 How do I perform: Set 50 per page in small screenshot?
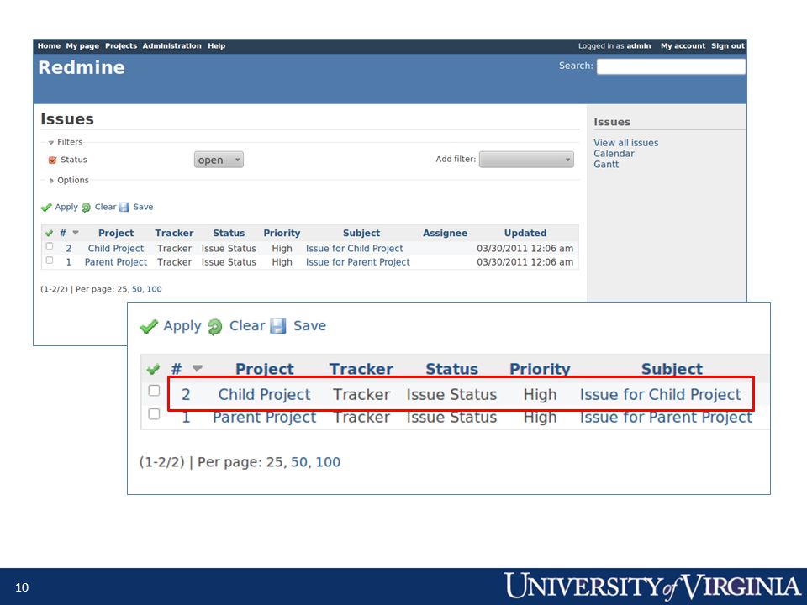pyautogui.click(x=137, y=289)
